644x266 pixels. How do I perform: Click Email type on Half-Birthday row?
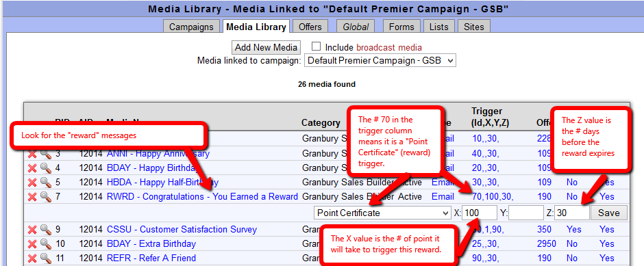tap(443, 183)
